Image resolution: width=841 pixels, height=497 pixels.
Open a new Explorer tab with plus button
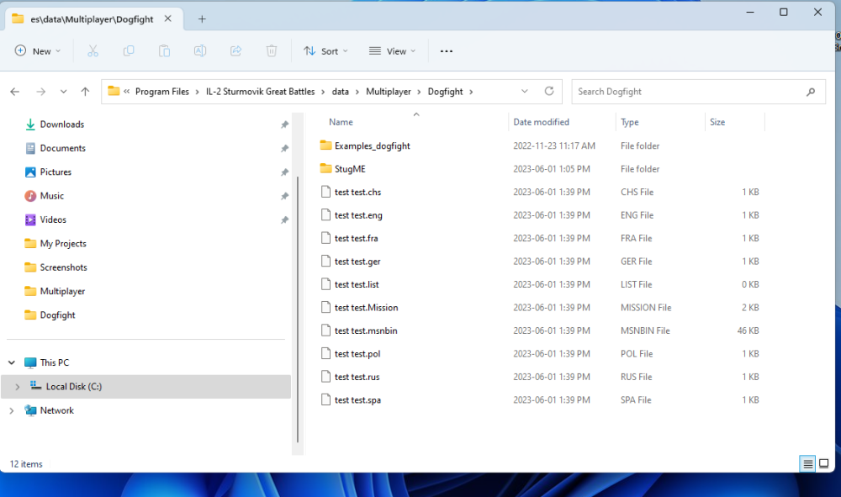[x=201, y=17]
